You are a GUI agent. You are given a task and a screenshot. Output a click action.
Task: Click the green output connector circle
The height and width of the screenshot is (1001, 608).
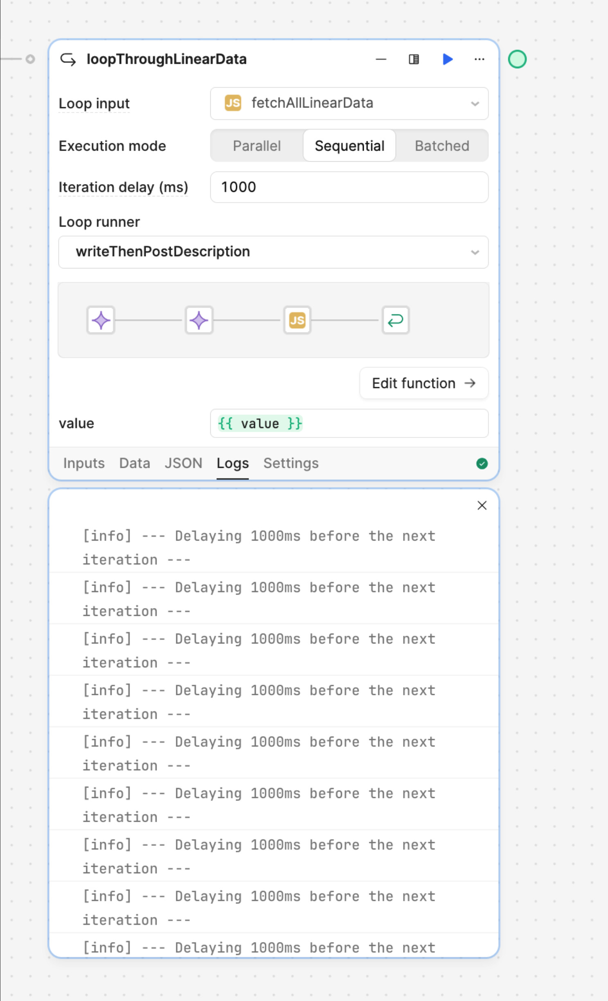pos(517,59)
